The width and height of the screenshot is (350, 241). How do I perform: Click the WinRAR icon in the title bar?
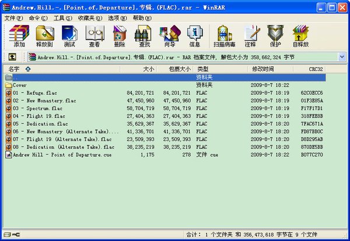pyautogui.click(x=6, y=7)
